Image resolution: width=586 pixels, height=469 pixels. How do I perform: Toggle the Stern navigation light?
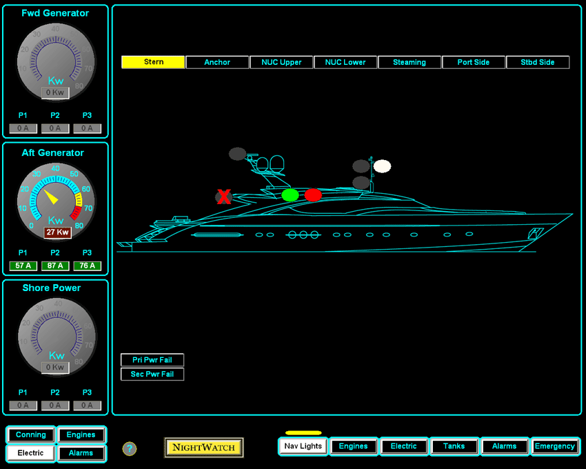152,62
